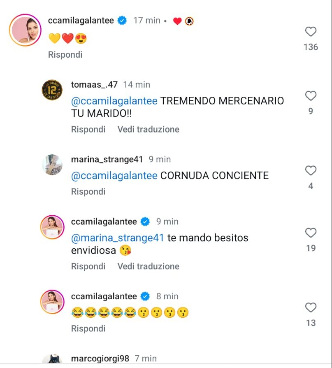This screenshot has height=368, width=332.
Task: Show translation of tomaas_.47's comment
Action: (x=148, y=129)
